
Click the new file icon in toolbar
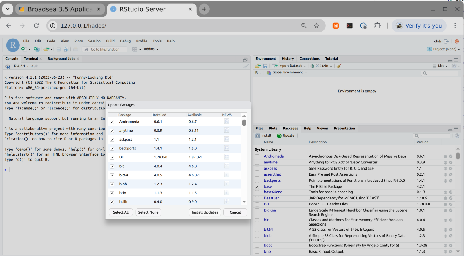23,49
